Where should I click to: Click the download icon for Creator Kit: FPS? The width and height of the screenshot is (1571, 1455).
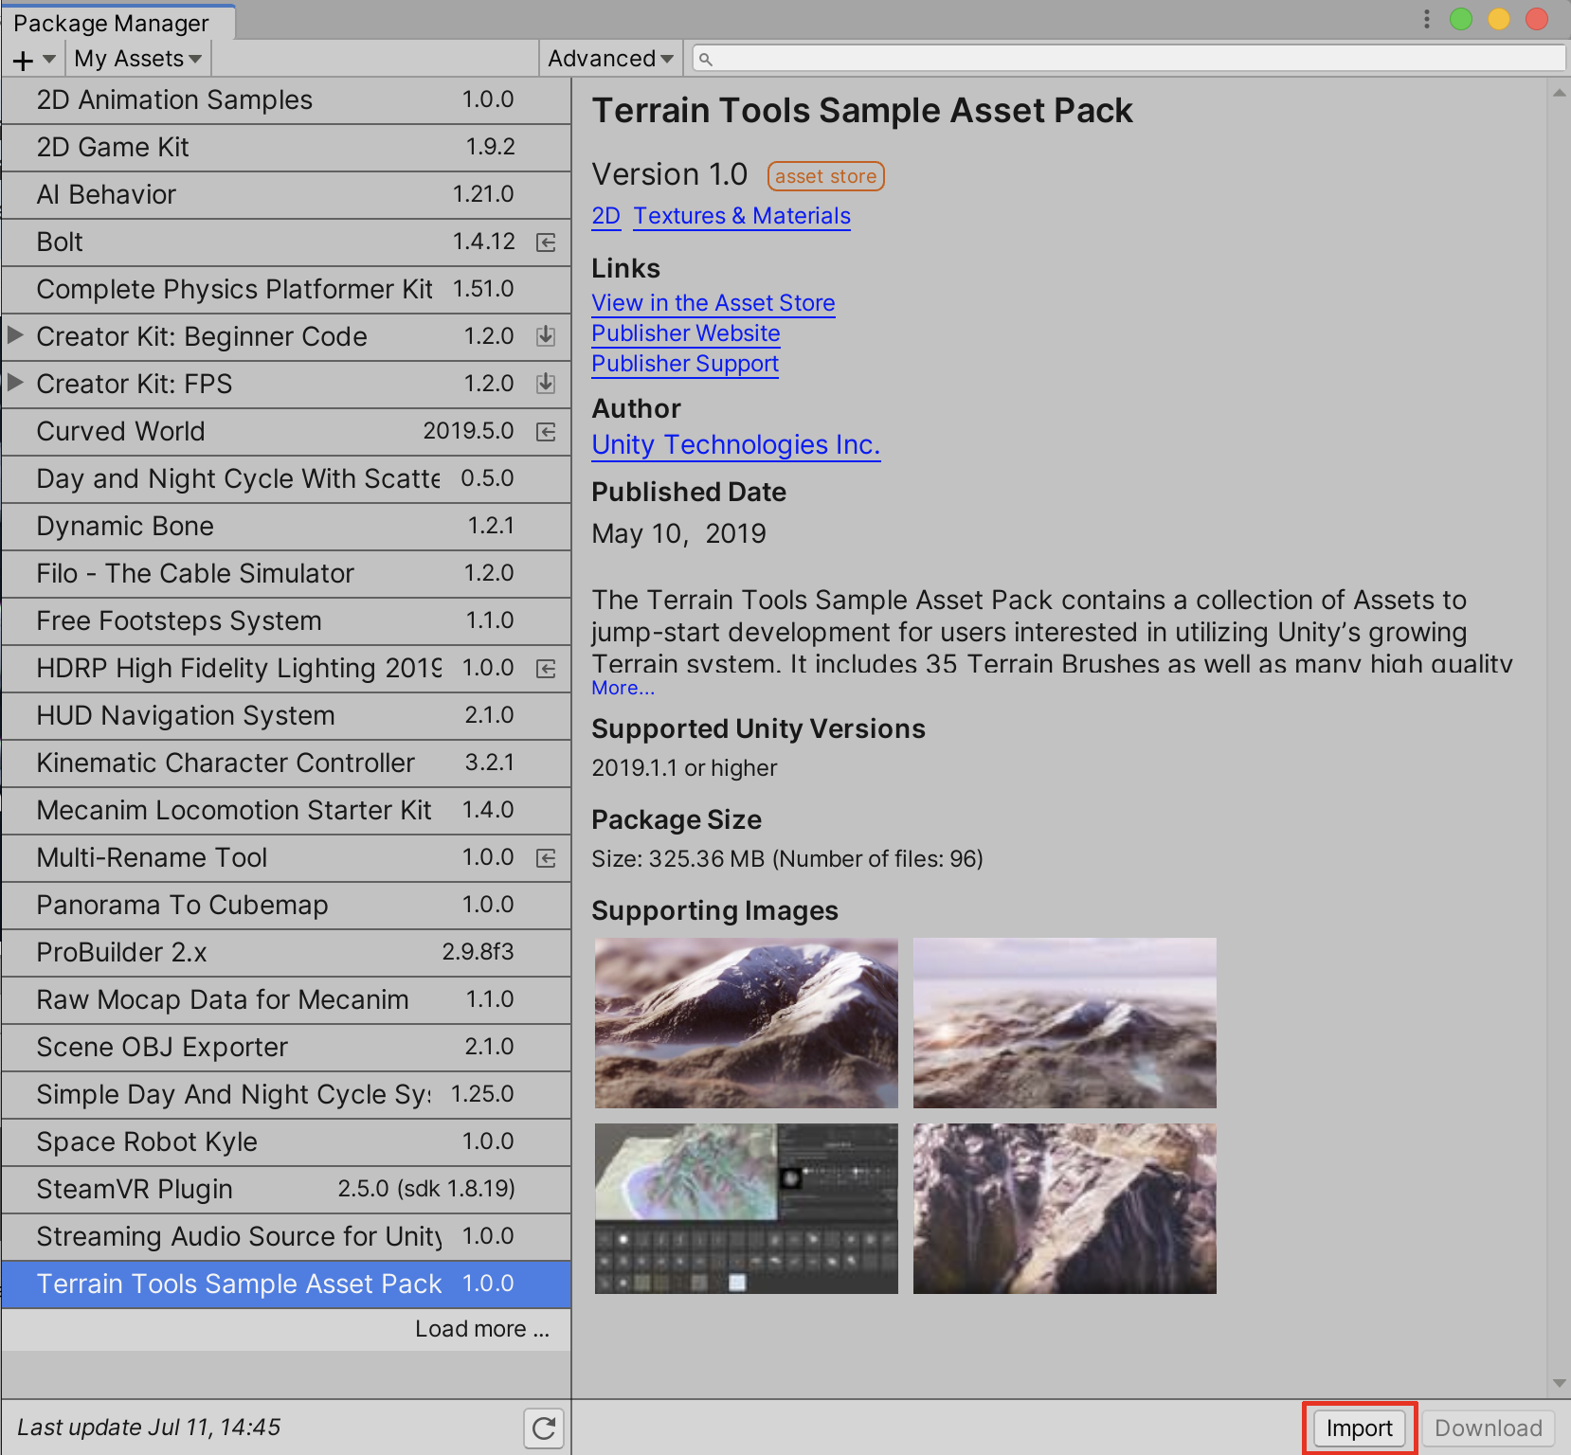click(x=546, y=384)
